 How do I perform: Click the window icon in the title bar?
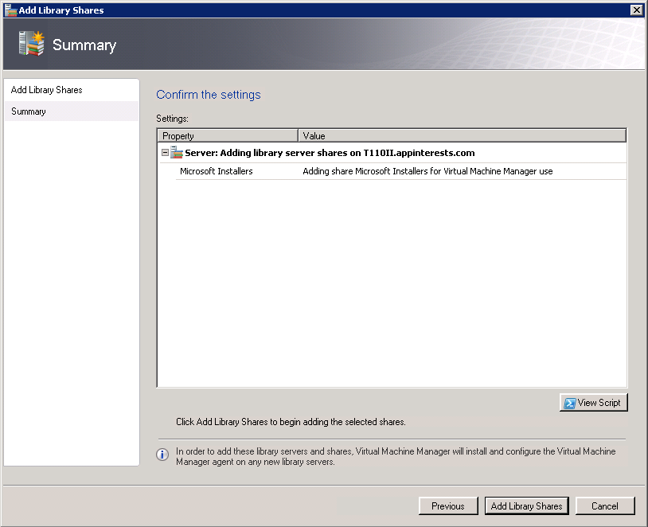[10, 10]
